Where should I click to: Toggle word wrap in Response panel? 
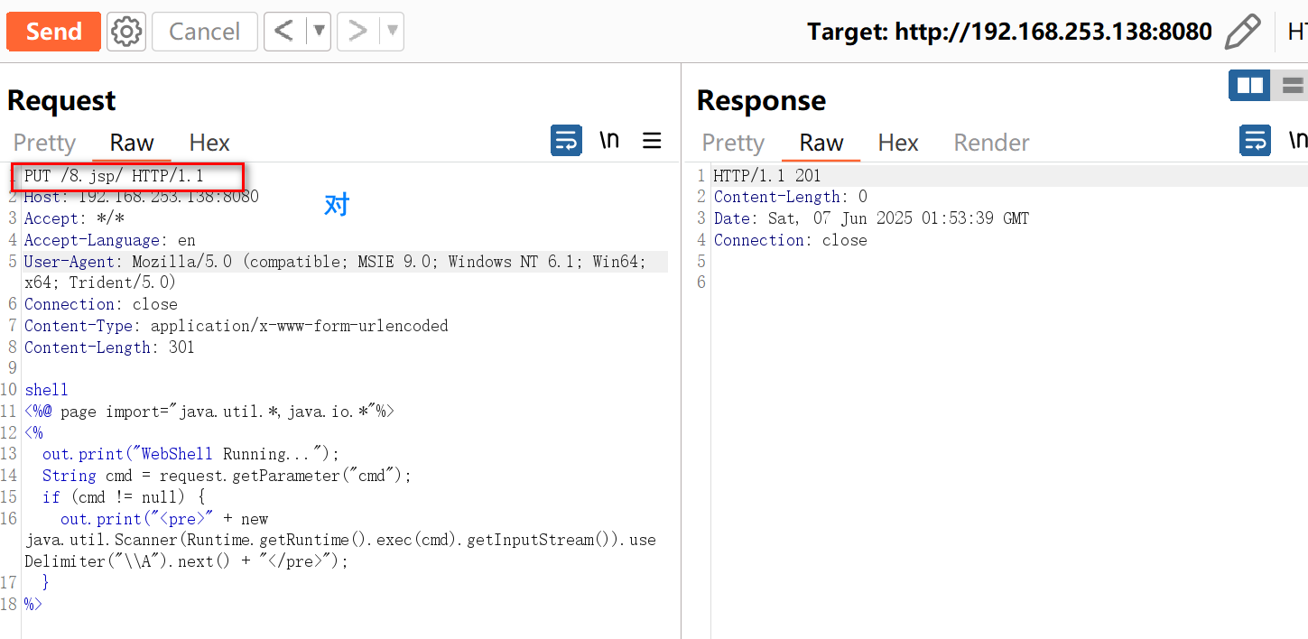1256,141
